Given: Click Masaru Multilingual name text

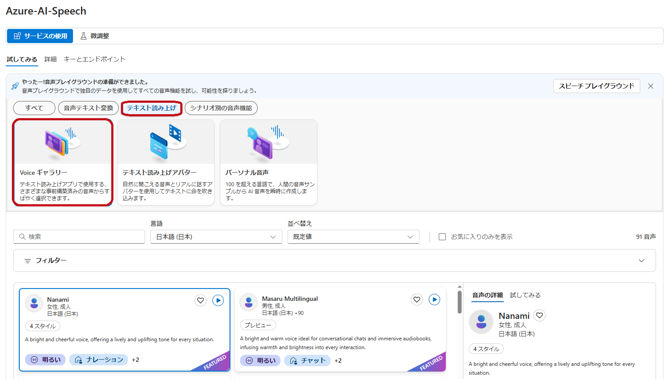Looking at the screenshot, I should point(290,299).
